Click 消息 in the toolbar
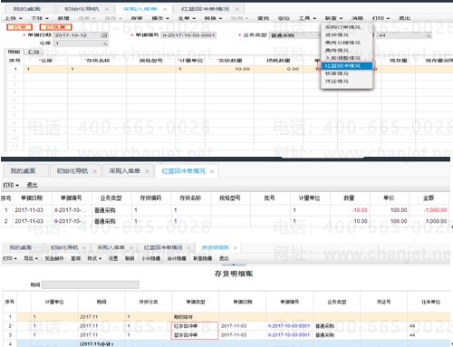The height and width of the screenshot is (347, 453). [357, 18]
